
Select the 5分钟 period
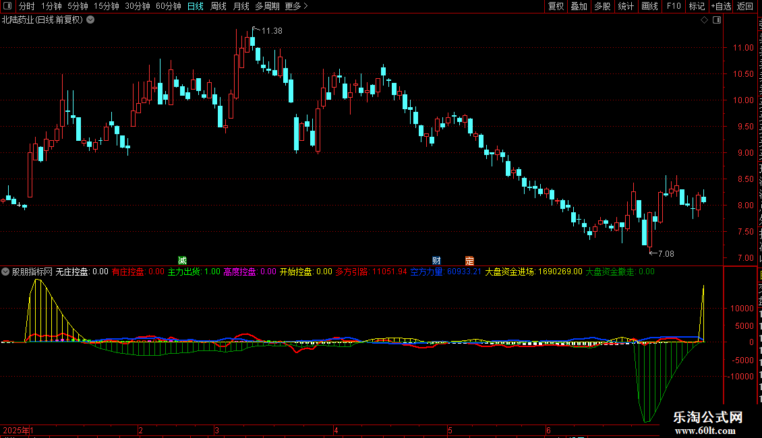(78, 6)
